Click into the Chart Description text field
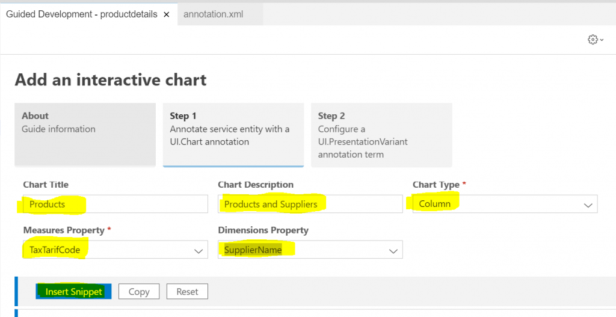 click(x=310, y=204)
